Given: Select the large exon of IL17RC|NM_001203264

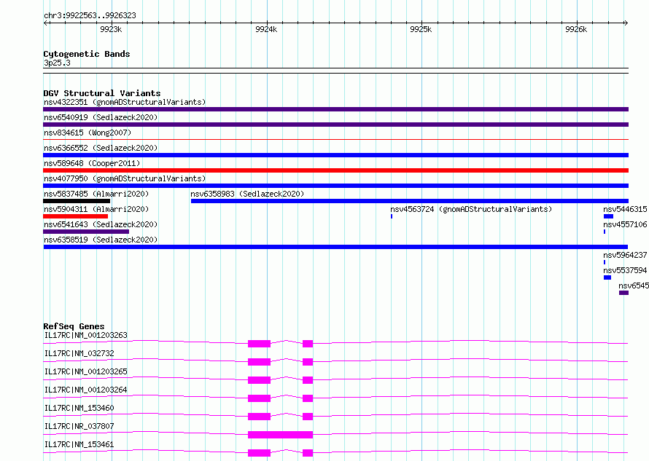Looking at the screenshot, I should 259,398.
